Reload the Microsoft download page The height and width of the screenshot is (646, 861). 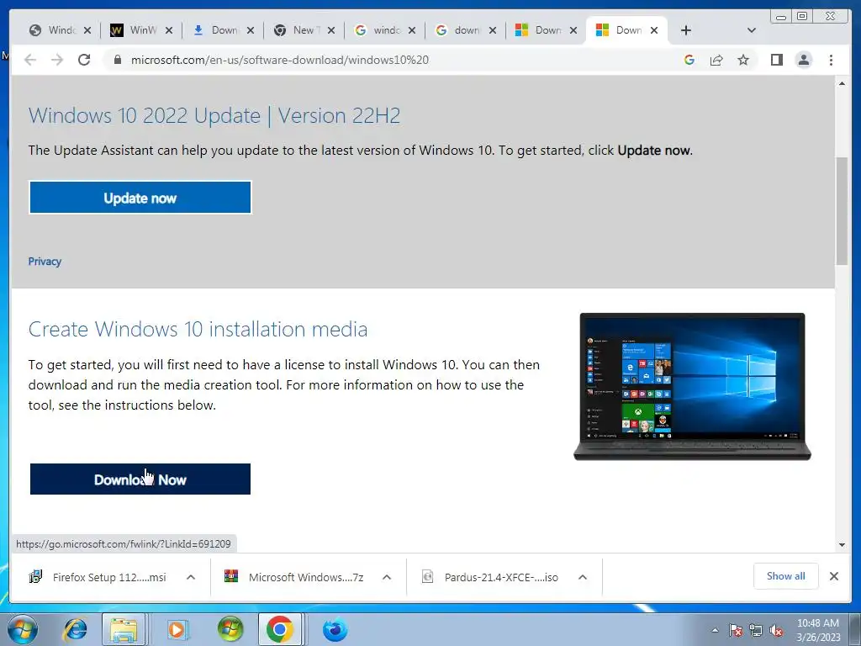pyautogui.click(x=84, y=60)
